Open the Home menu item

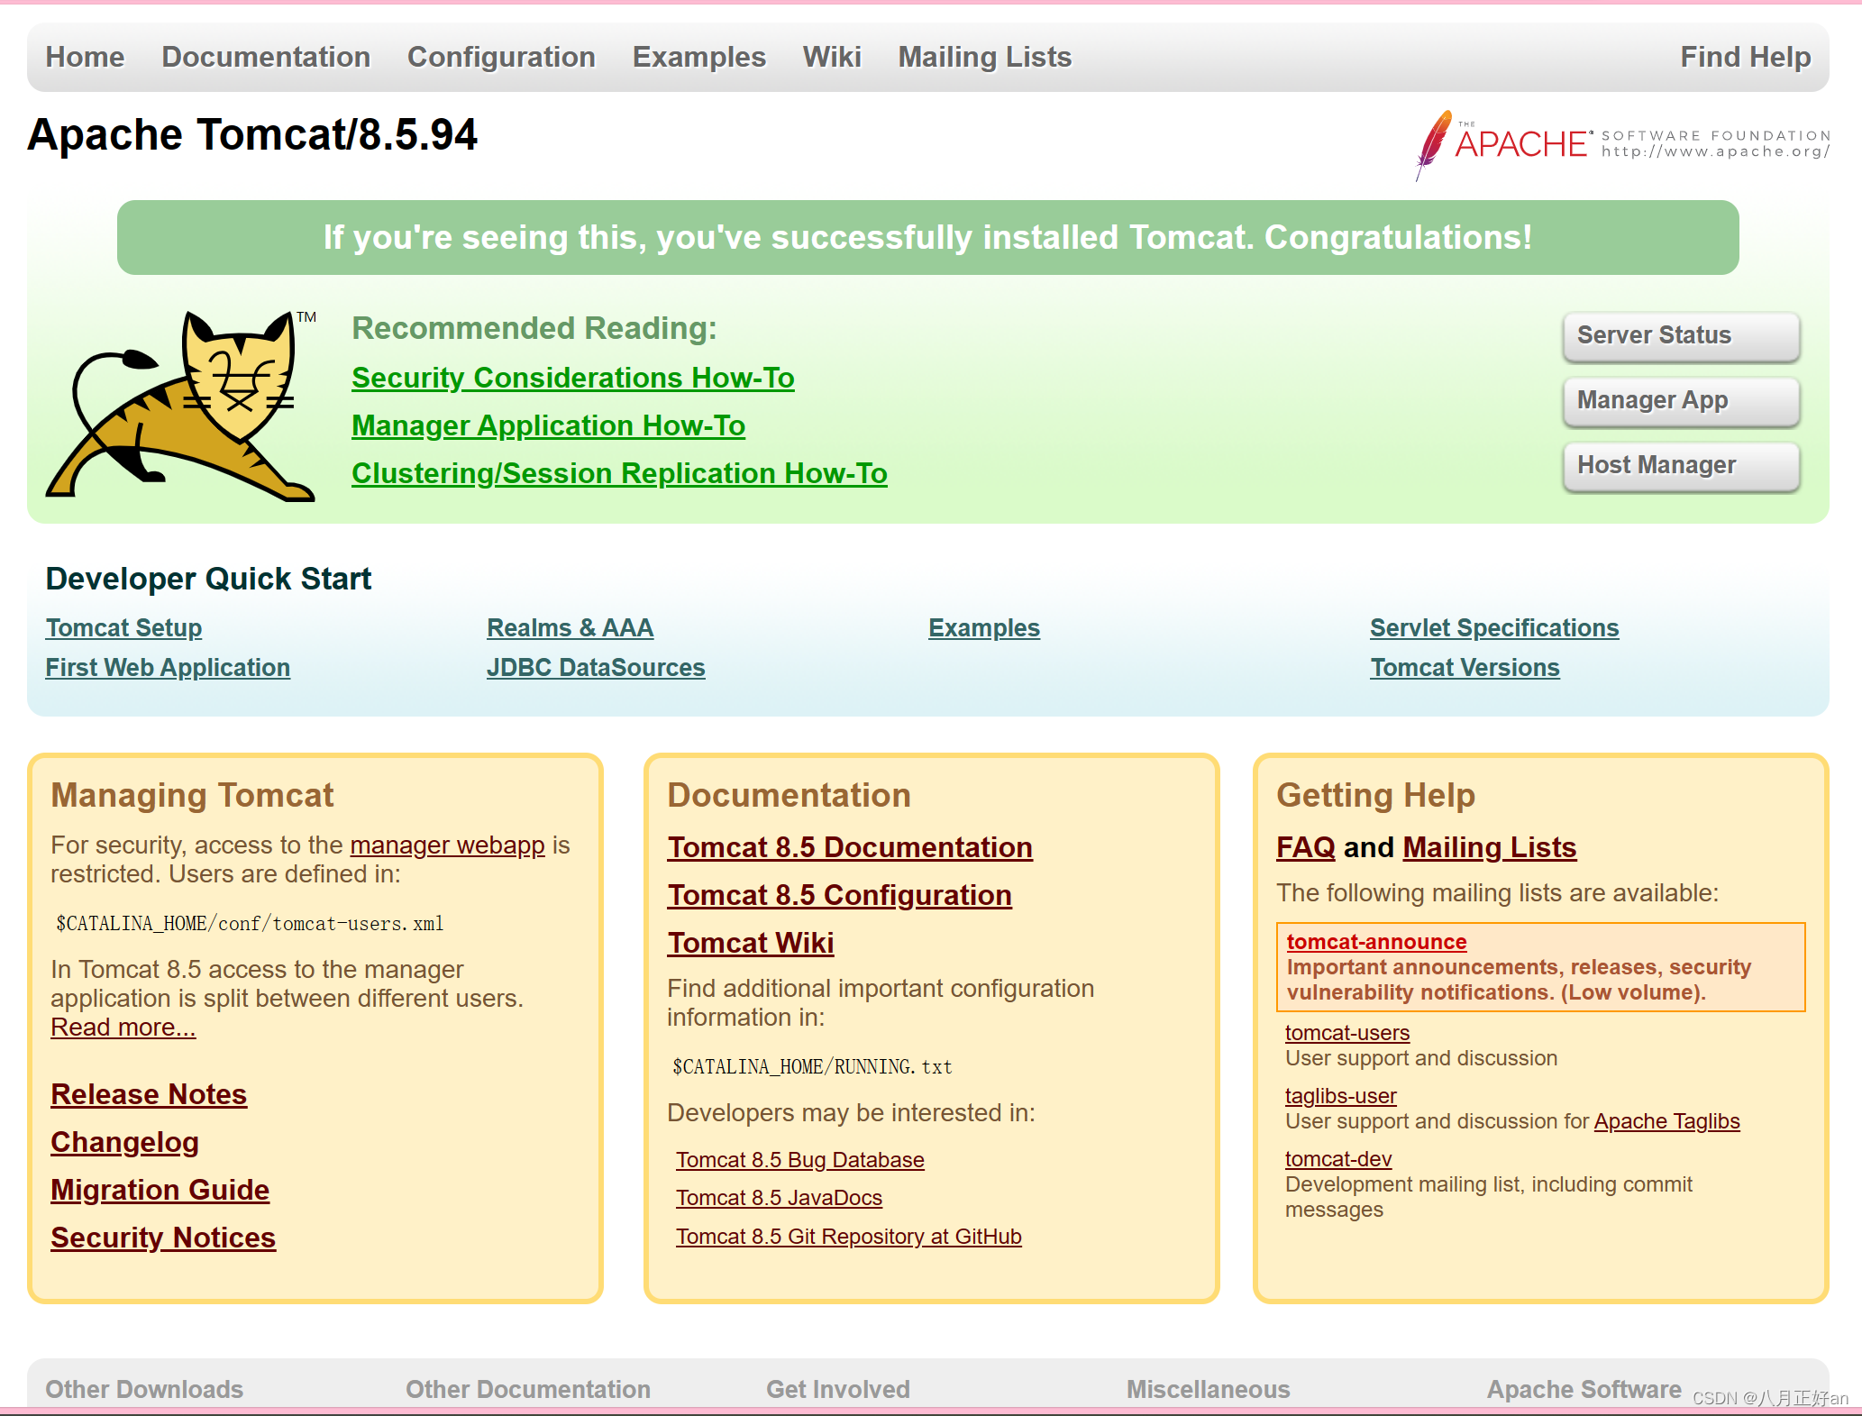point(85,57)
